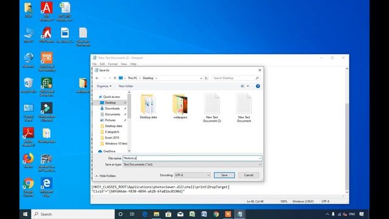The width and height of the screenshot is (389, 219).
Task: Click Notepad vertical scrollbar down arrow
Action: coord(347,192)
